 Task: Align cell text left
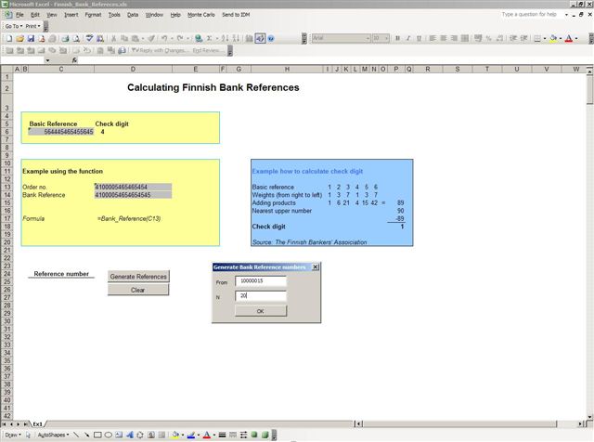[x=433, y=38]
